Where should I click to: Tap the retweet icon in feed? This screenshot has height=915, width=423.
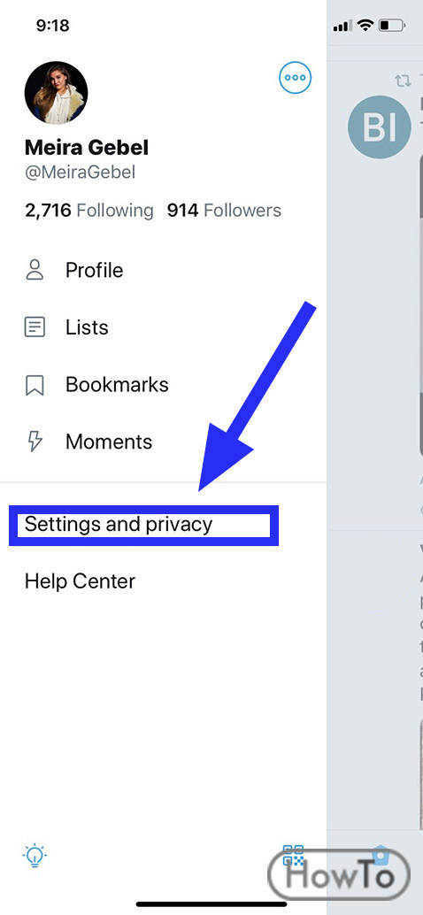point(403,81)
